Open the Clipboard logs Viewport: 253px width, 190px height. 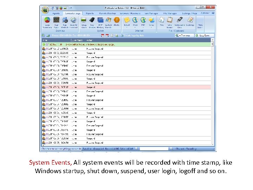[x=170, y=23]
